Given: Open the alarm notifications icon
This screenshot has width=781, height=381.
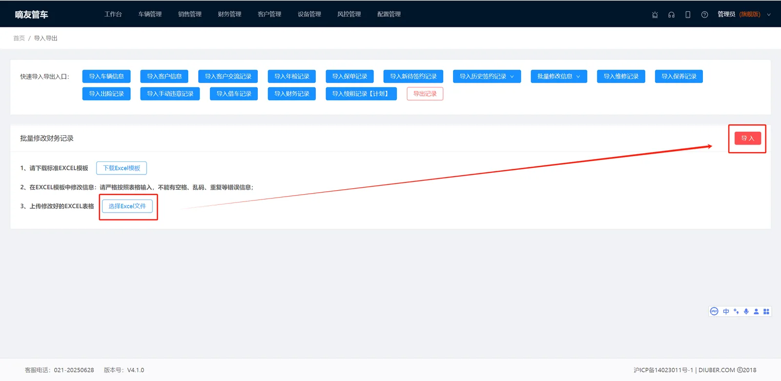Looking at the screenshot, I should [x=655, y=15].
